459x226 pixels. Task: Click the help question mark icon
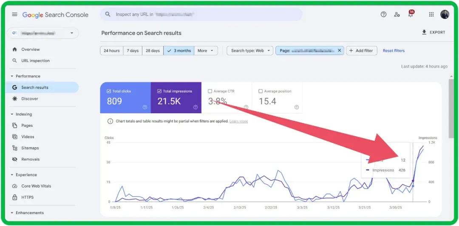coord(383,14)
